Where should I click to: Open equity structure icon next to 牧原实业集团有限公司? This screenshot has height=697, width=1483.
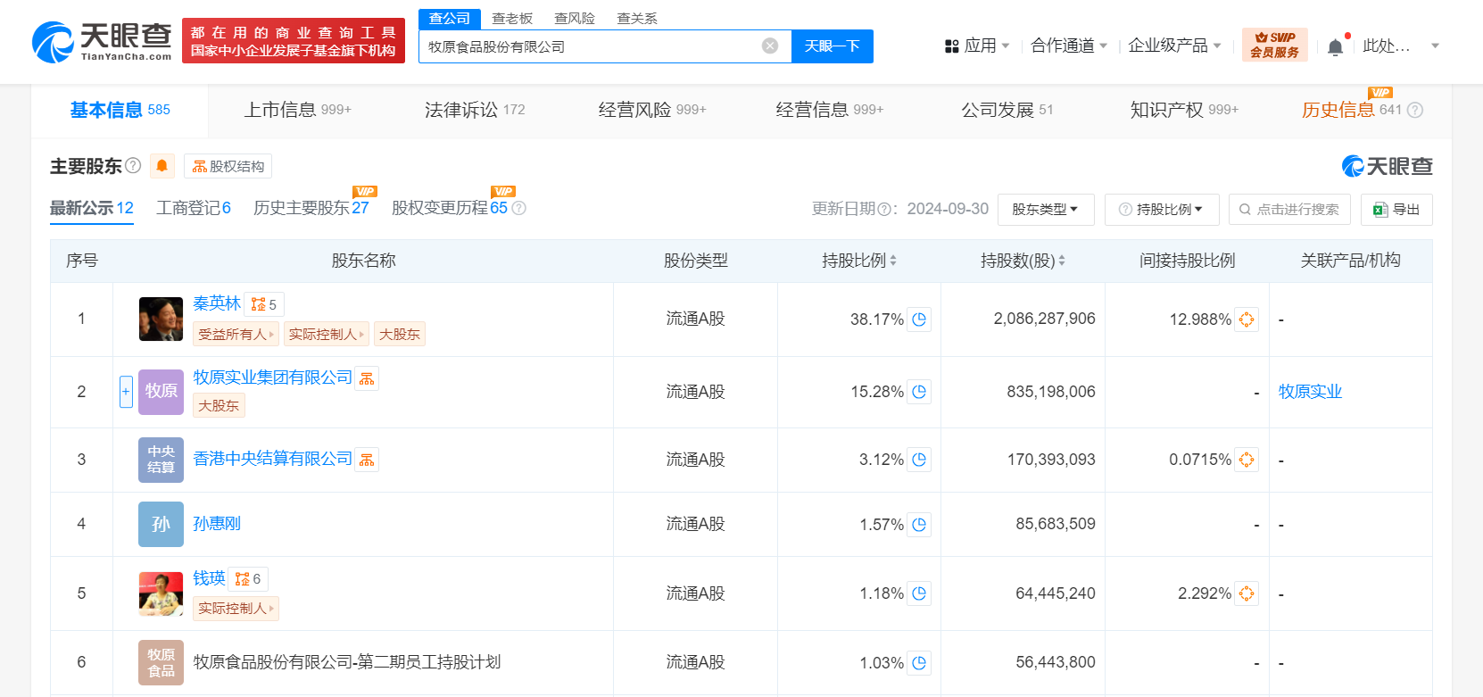click(x=367, y=378)
